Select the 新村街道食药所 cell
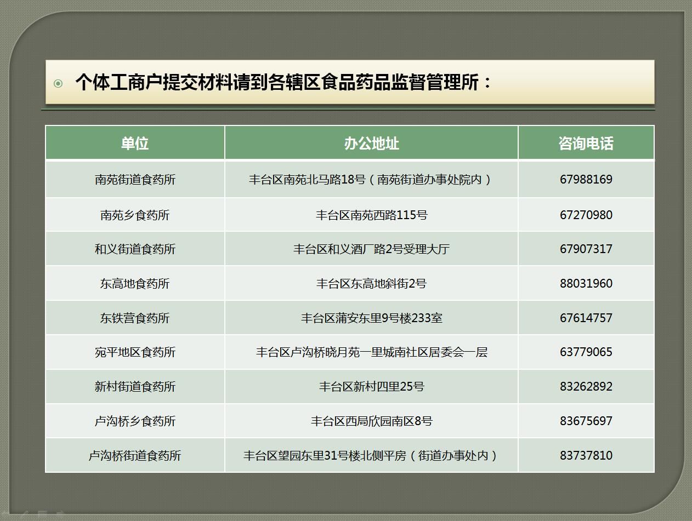The width and height of the screenshot is (692, 521). pyautogui.click(x=135, y=386)
